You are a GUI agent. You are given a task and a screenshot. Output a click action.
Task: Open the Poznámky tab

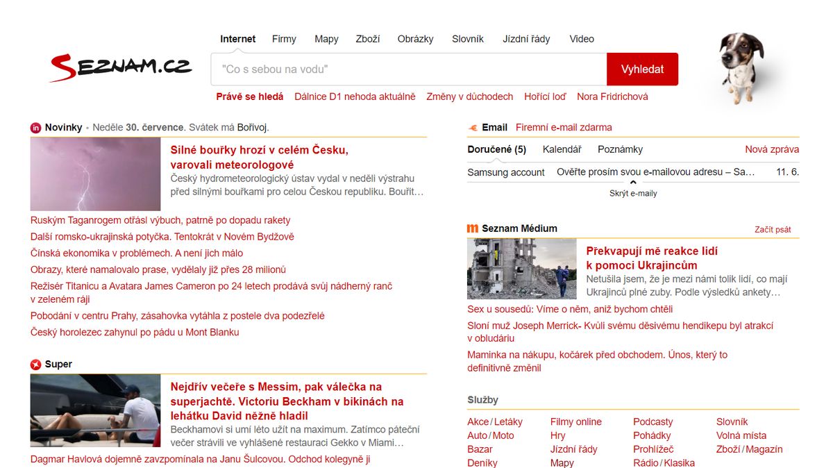click(621, 149)
